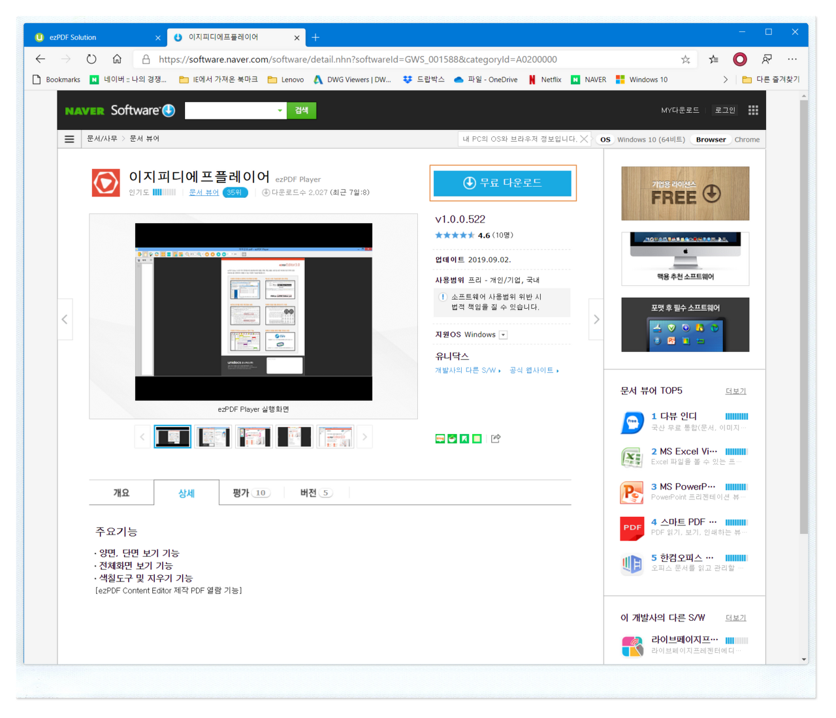Click the star rating bar
Screen dimensions: 836x718
click(x=455, y=236)
